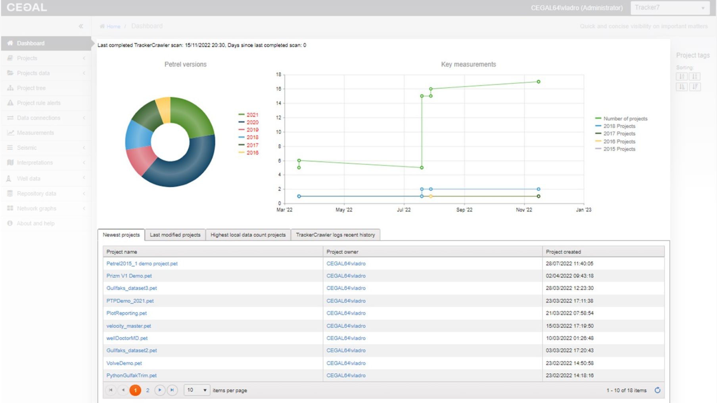Click the Projects data folder icon
The image size is (717, 403).
click(x=10, y=73)
